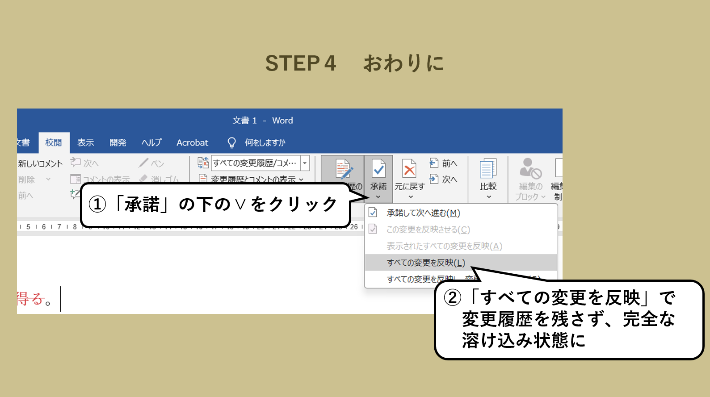Click 新しいコメント button
Screen dimensions: 710x397
pyautogui.click(x=40, y=163)
